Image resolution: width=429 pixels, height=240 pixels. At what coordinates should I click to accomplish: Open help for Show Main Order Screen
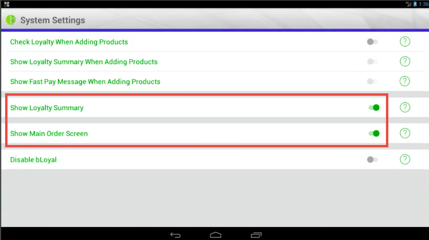pyautogui.click(x=405, y=133)
